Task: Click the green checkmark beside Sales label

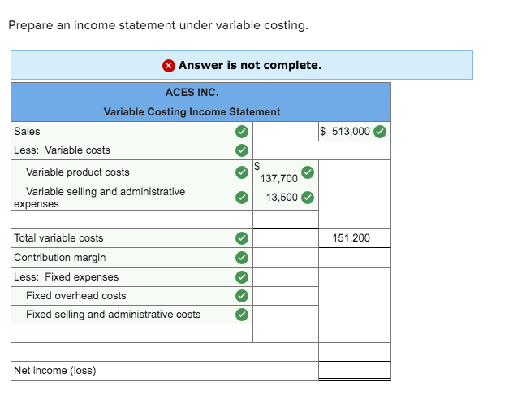Action: click(x=242, y=132)
